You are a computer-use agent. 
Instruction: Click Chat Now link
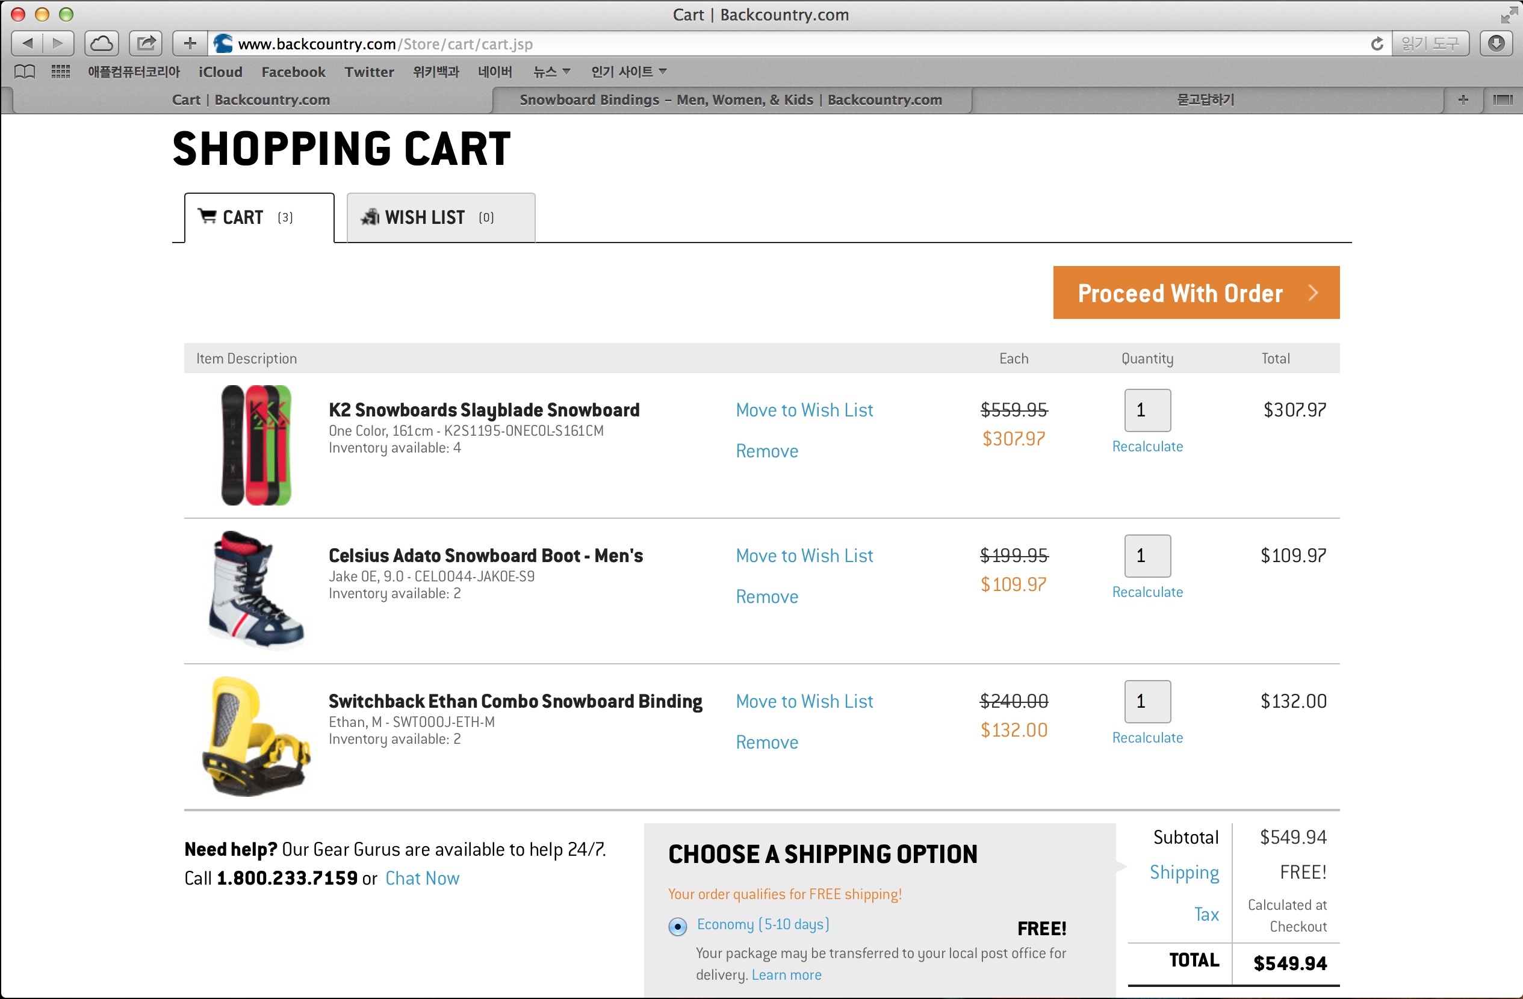coord(423,878)
